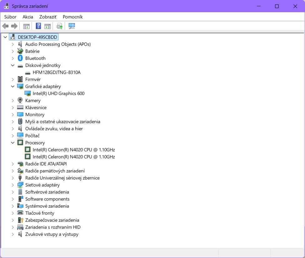This screenshot has height=258, width=305.
Task: Collapse the Grafické adaptéry node
Action: tap(12, 86)
